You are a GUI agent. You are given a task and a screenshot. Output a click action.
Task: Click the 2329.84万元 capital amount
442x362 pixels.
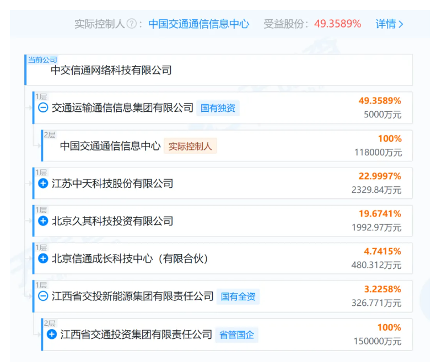click(x=376, y=190)
